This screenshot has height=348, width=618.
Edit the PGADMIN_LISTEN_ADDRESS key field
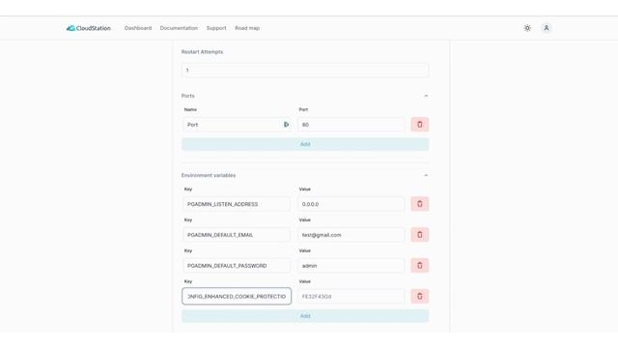237,204
